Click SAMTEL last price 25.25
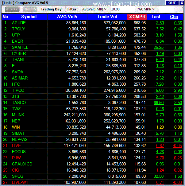The height and width of the screenshot is (186, 185). (159, 48)
